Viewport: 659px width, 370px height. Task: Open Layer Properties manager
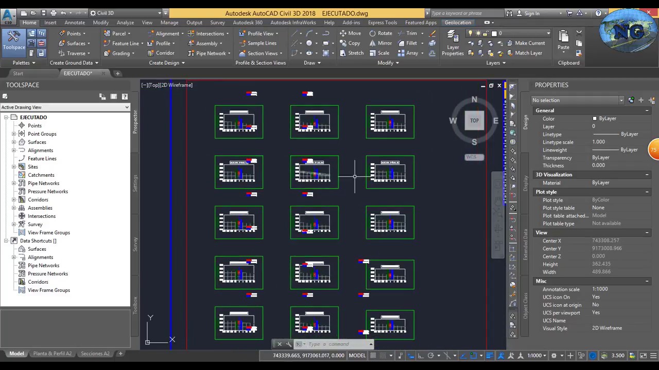click(453, 43)
